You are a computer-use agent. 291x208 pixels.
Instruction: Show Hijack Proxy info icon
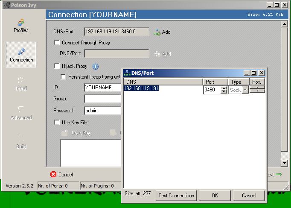(96, 66)
